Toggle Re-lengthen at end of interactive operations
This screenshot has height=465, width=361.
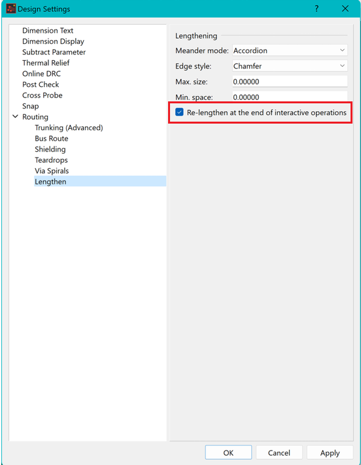point(179,112)
